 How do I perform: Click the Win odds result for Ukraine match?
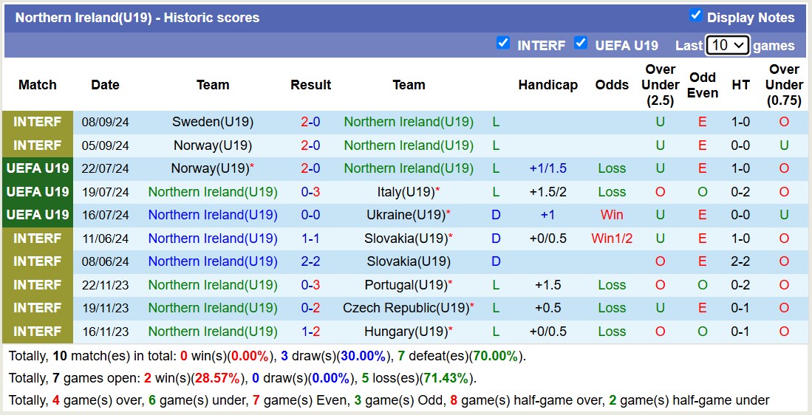[612, 215]
